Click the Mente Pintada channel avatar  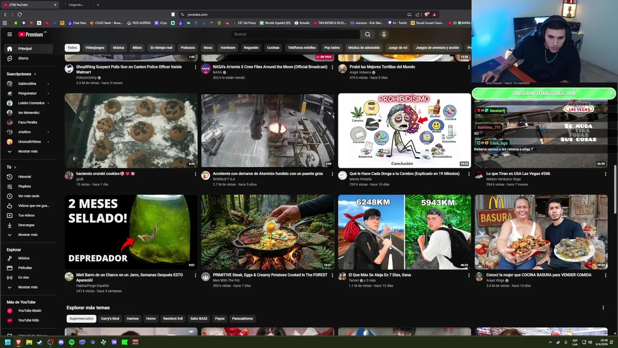(342, 175)
